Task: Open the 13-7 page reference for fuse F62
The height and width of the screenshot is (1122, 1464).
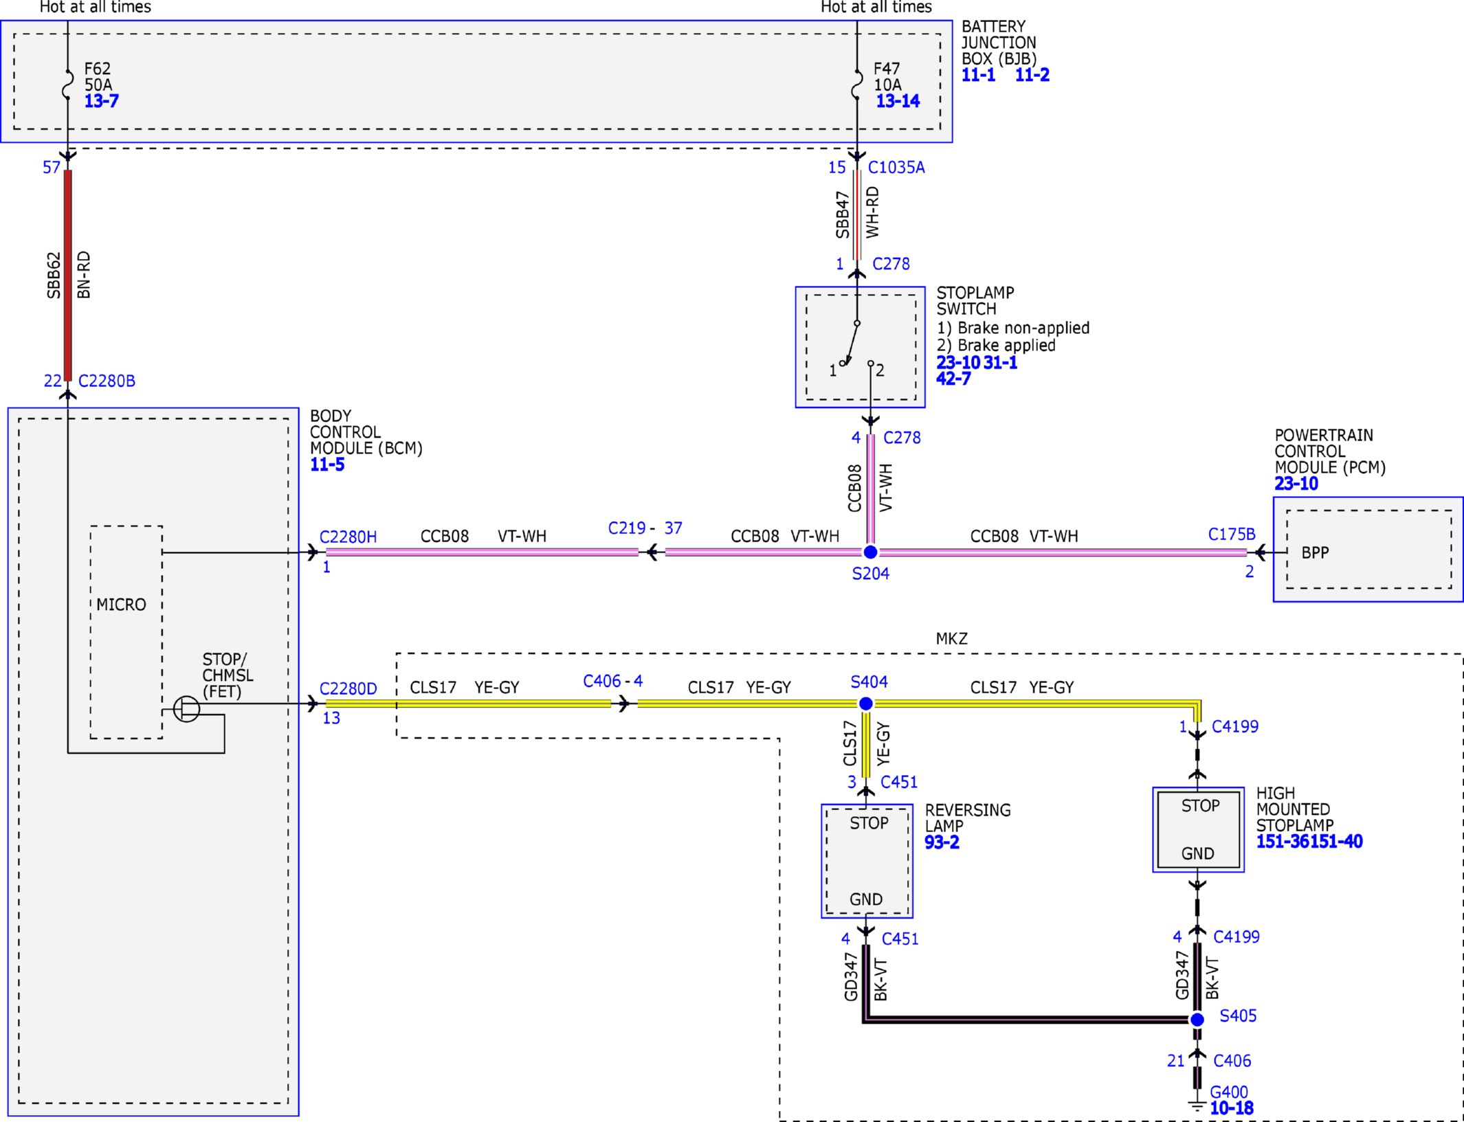Action: pyautogui.click(x=102, y=101)
